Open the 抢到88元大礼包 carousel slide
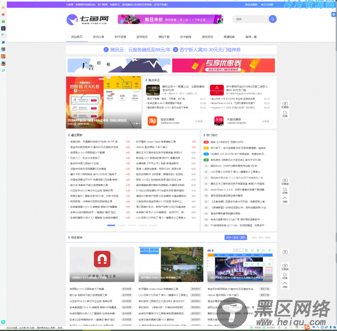This screenshot has width=337, height=331. [x=104, y=102]
